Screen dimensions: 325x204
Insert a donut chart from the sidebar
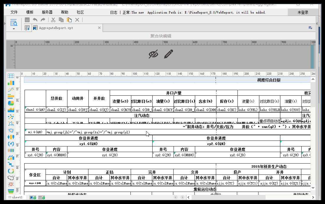[x=11, y=171]
